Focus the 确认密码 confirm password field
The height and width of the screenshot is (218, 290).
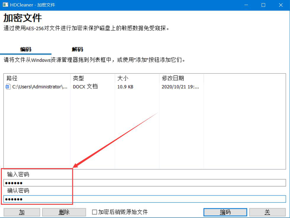pos(145,199)
